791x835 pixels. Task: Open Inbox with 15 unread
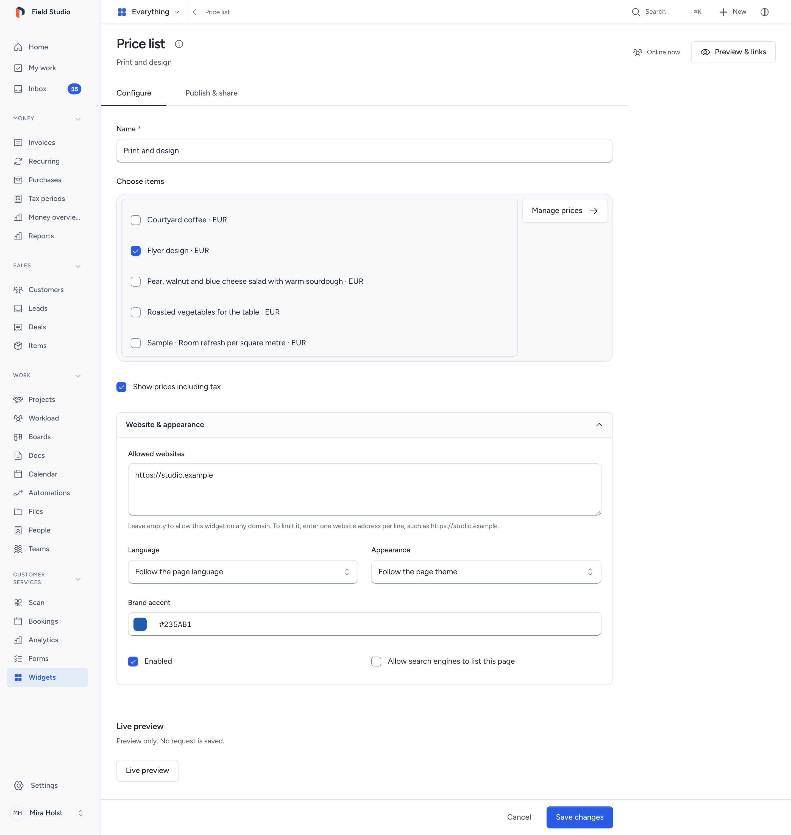click(x=47, y=89)
